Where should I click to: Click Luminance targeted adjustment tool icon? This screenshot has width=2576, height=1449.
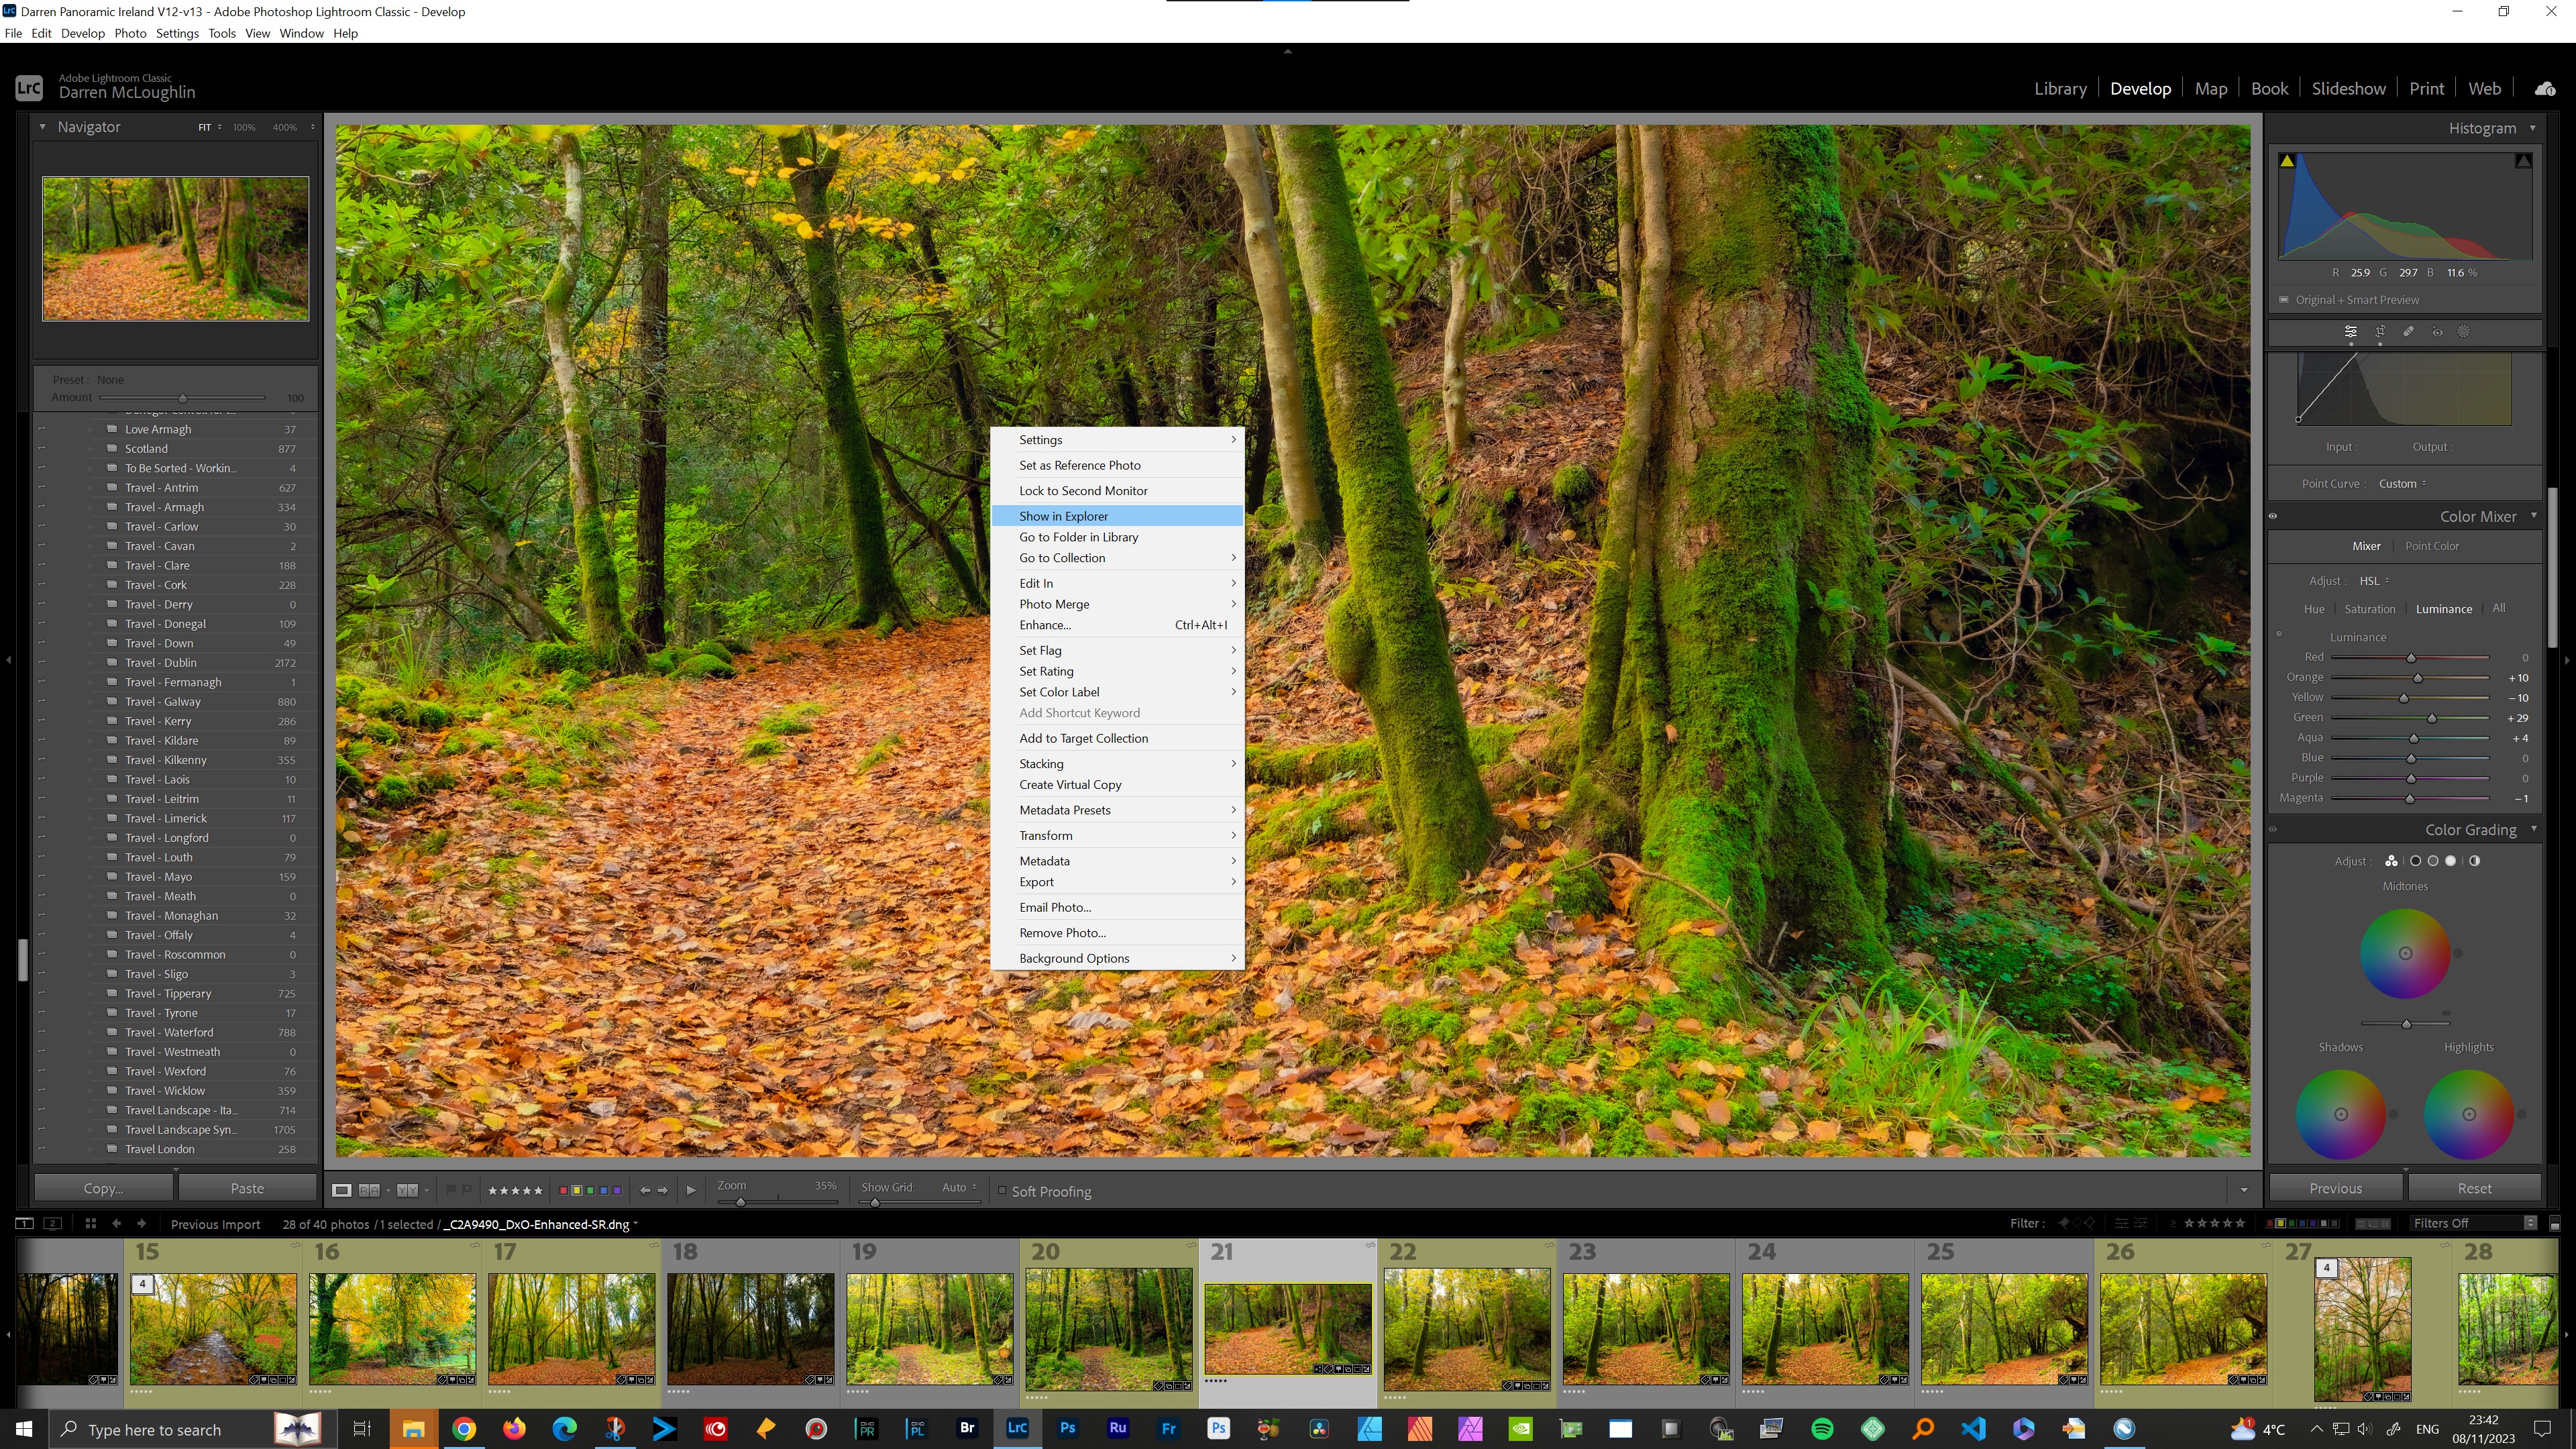coord(2280,633)
